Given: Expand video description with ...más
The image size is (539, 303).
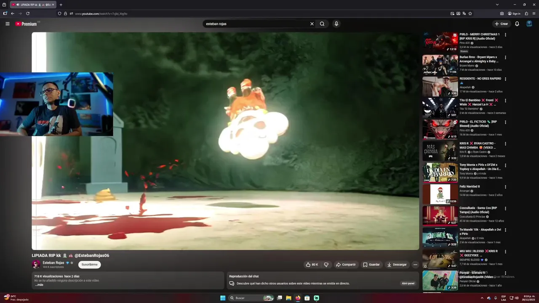Looking at the screenshot, I should pyautogui.click(x=39, y=285).
